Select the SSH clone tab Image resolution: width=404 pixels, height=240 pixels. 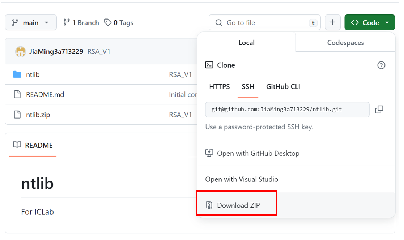248,86
